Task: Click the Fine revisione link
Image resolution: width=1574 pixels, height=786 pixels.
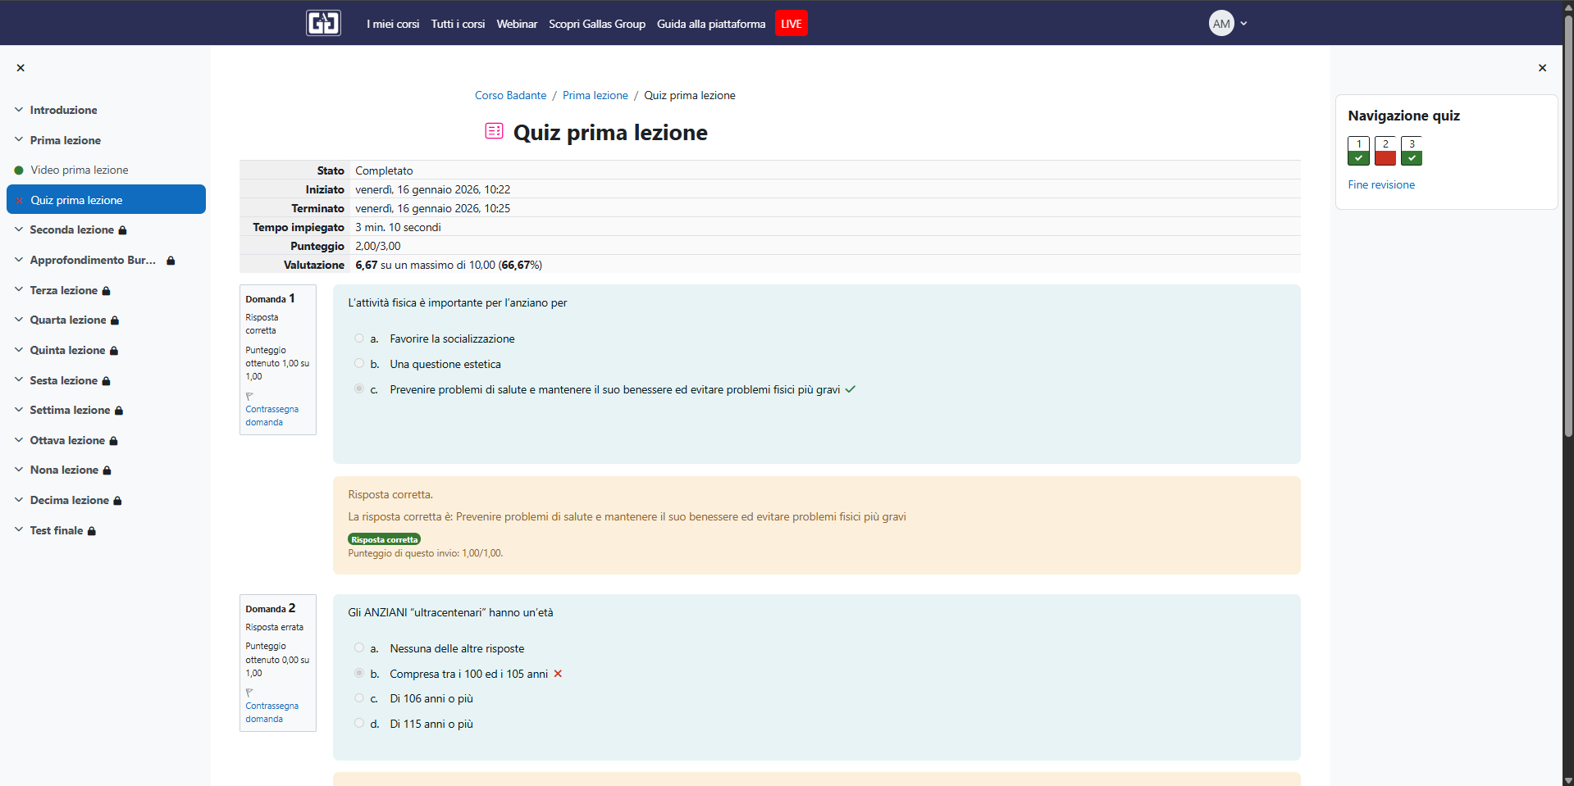Action: point(1380,184)
